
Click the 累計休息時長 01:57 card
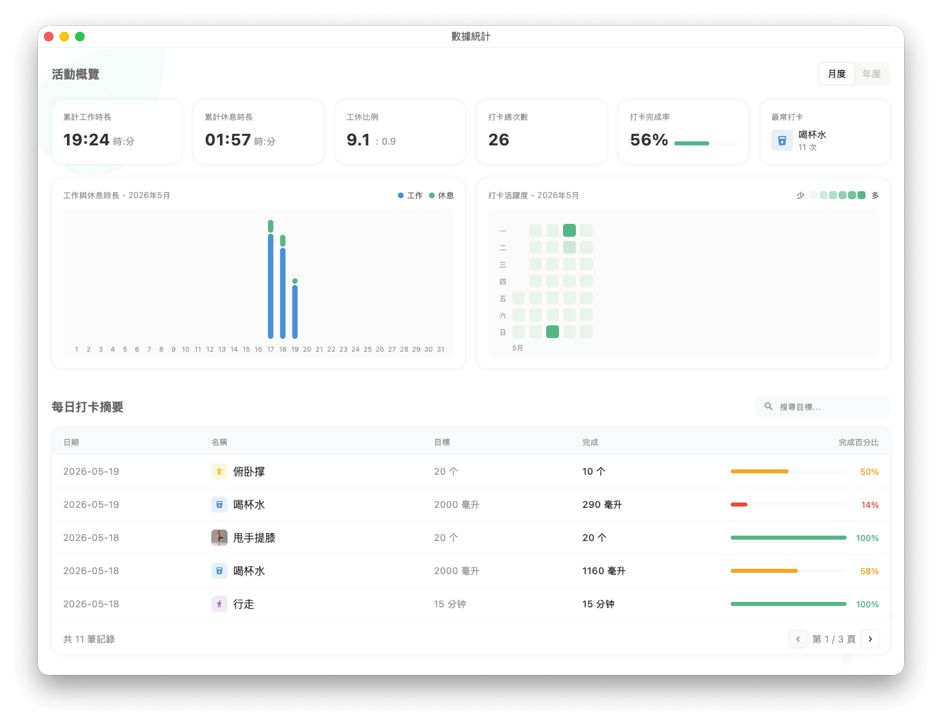click(259, 132)
